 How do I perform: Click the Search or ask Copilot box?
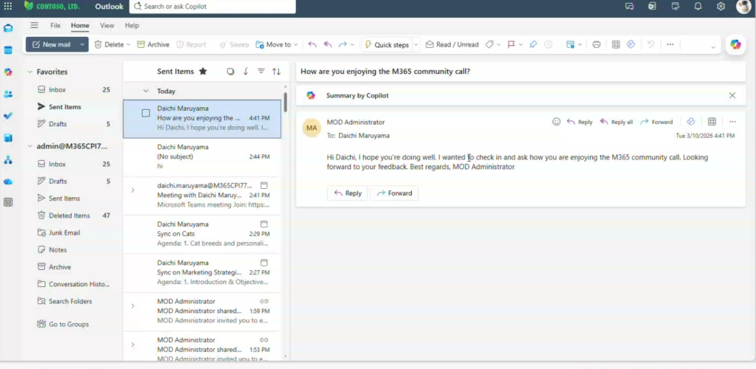pyautogui.click(x=213, y=7)
